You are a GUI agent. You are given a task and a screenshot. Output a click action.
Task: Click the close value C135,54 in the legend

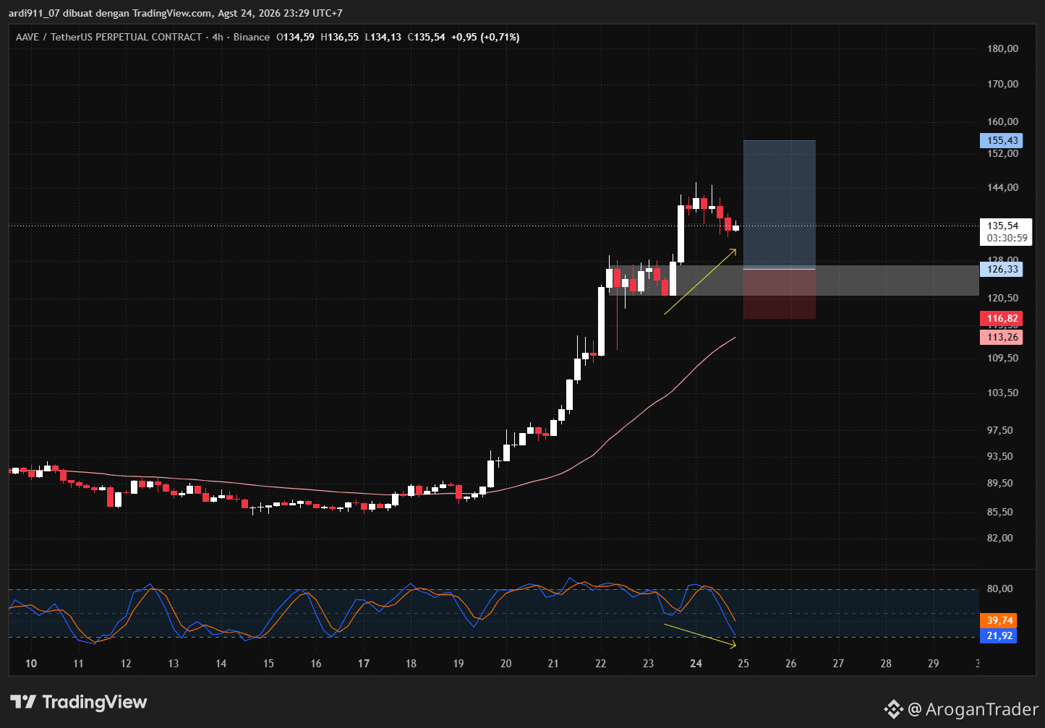(x=426, y=37)
